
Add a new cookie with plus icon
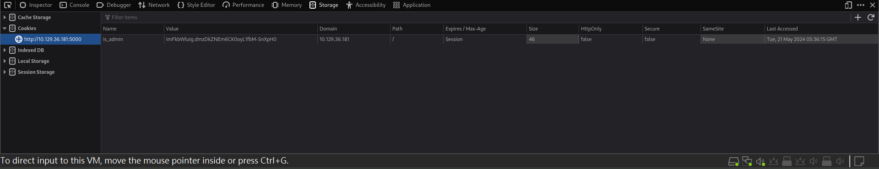pos(858,17)
